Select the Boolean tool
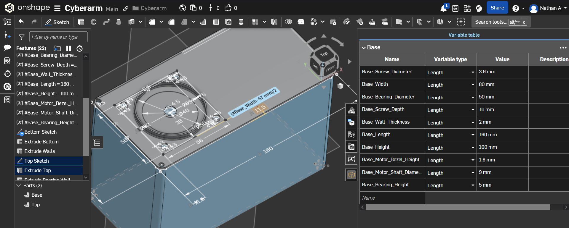Screen dimensions: 569x228 [x=288, y=22]
